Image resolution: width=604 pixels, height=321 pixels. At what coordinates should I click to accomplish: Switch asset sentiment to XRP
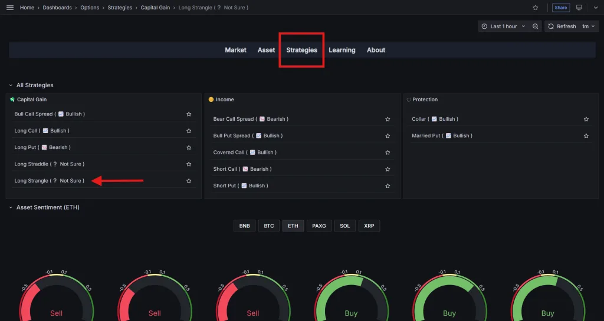369,226
